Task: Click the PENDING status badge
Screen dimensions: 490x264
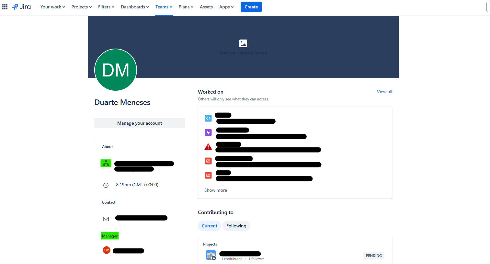Action: (x=374, y=256)
